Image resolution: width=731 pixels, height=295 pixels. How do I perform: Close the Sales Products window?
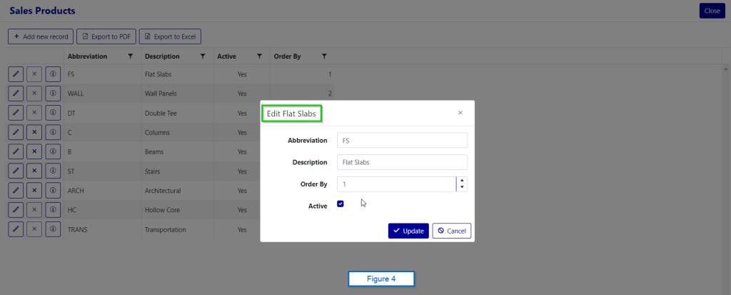pos(712,11)
